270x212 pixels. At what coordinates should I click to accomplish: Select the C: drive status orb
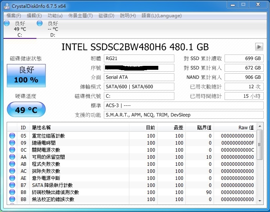[7, 23]
